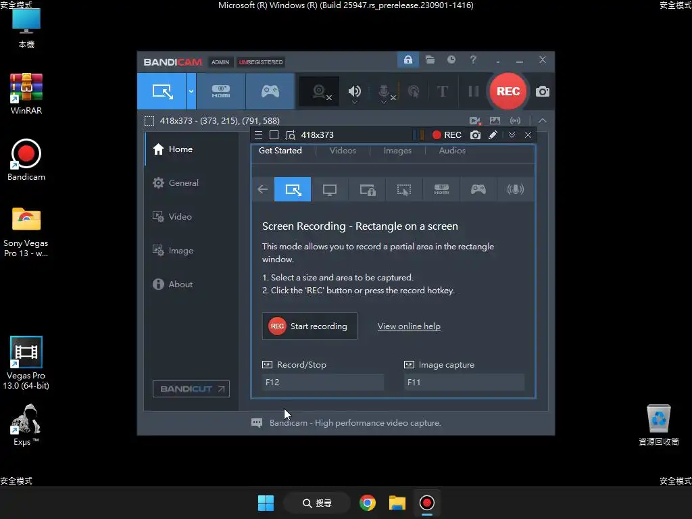
Task: Start recording with small REC on rectangle bar
Action: 447,135
